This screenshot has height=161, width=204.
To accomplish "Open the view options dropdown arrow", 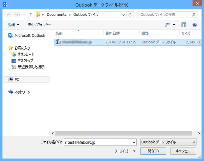I will point(174,25).
